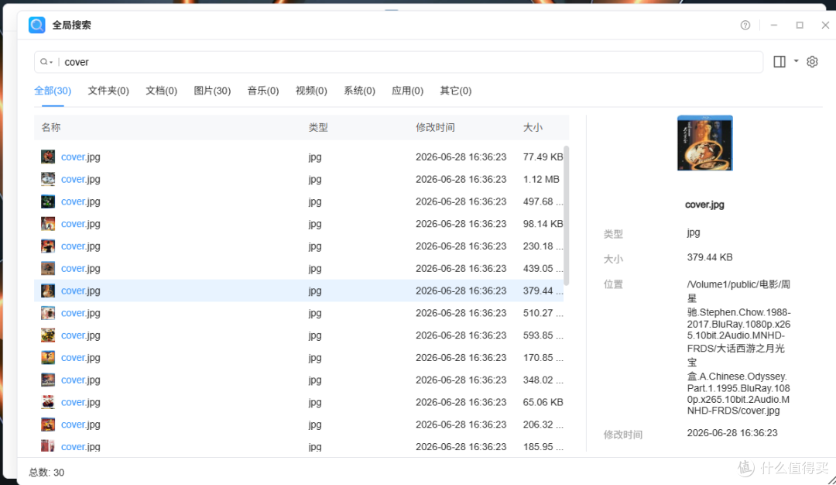This screenshot has width=836, height=485.
Task: Click thumbnail icon of 348.02 file
Action: click(48, 380)
